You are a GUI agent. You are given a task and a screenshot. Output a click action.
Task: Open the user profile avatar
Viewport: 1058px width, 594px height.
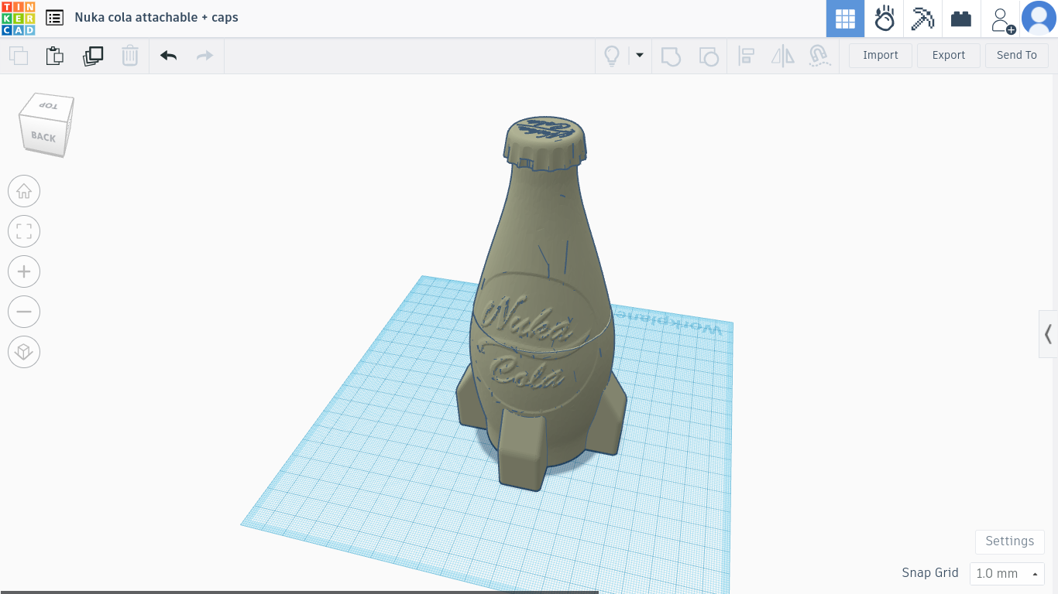[x=1039, y=19]
